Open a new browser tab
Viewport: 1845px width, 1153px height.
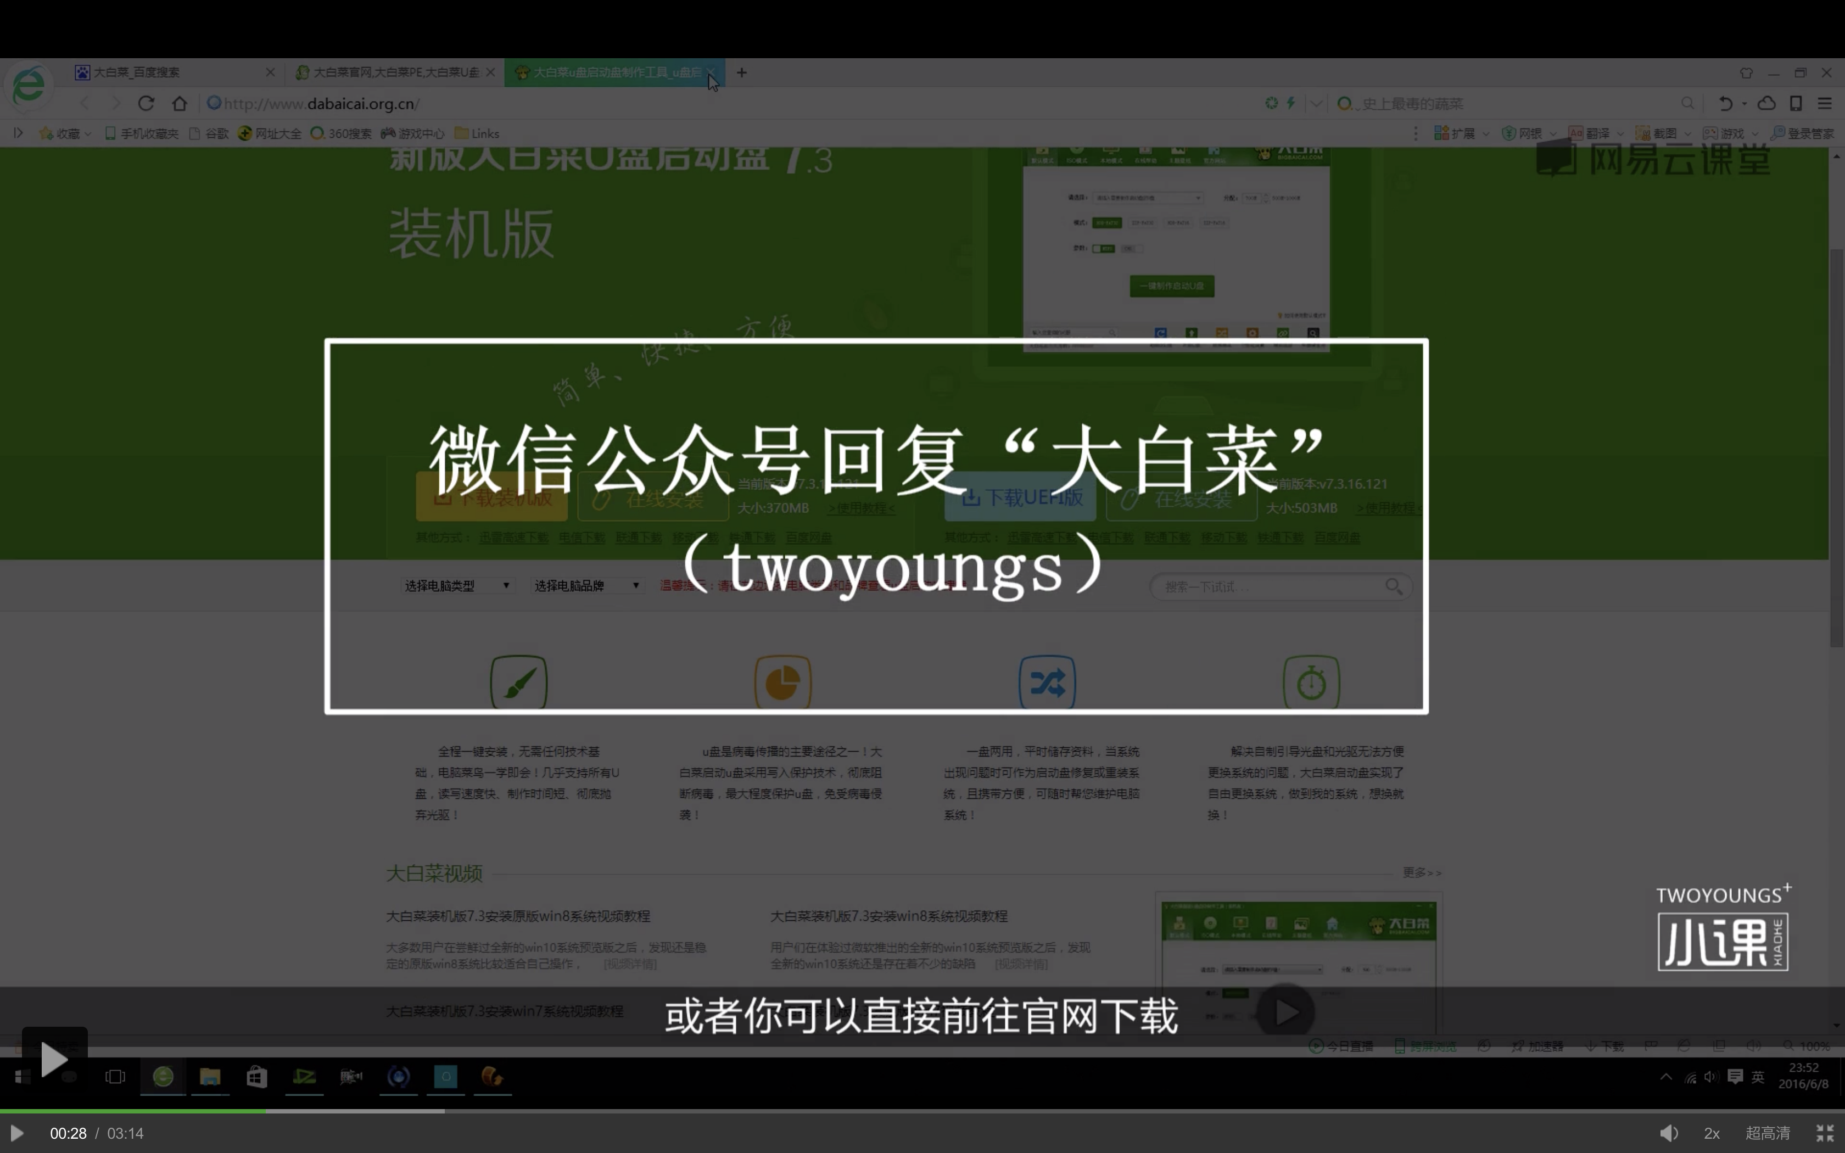742,72
